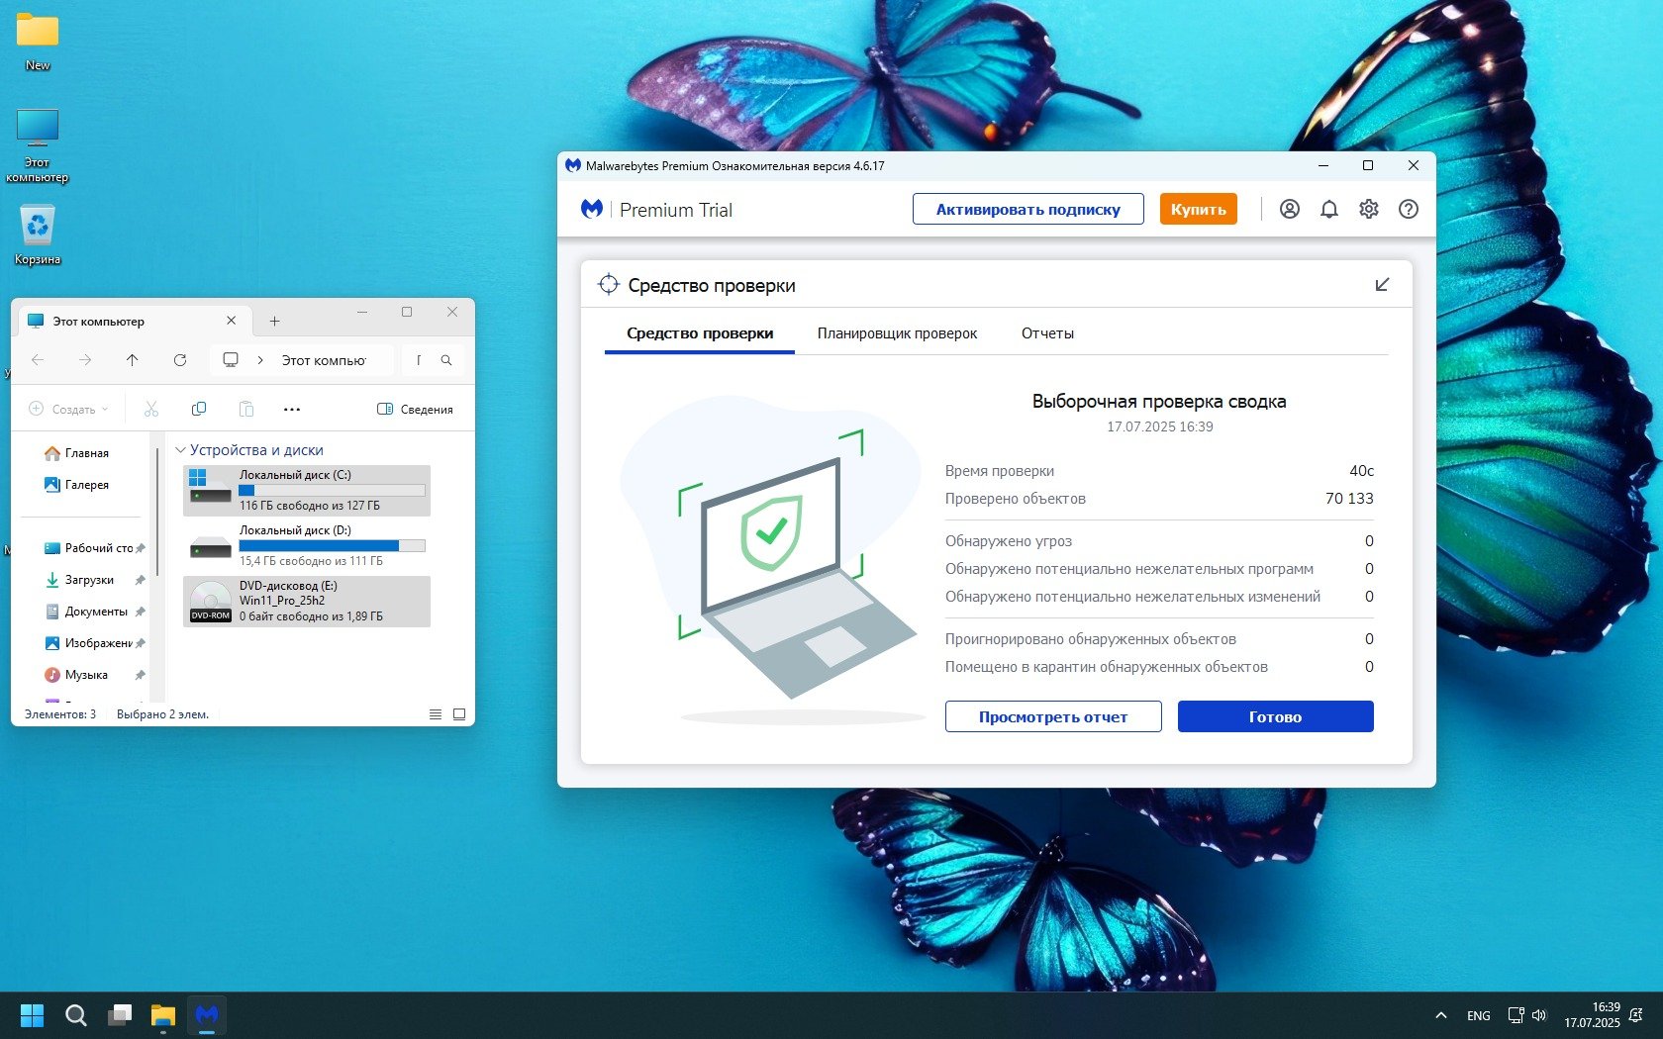1663x1039 pixels.
Task: Open Malwarebytes notifications bell
Action: tap(1328, 209)
